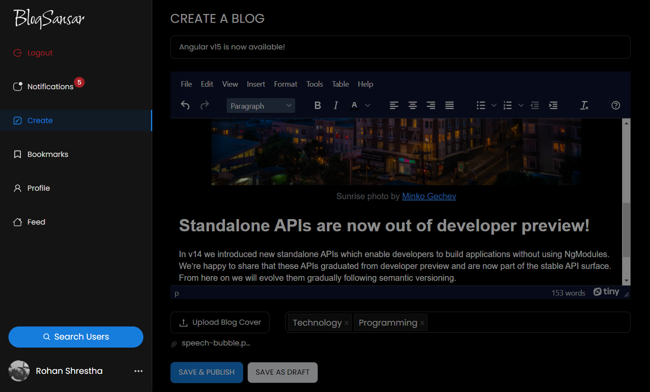Click Save & Publish
This screenshot has height=392, width=650.
click(x=206, y=372)
